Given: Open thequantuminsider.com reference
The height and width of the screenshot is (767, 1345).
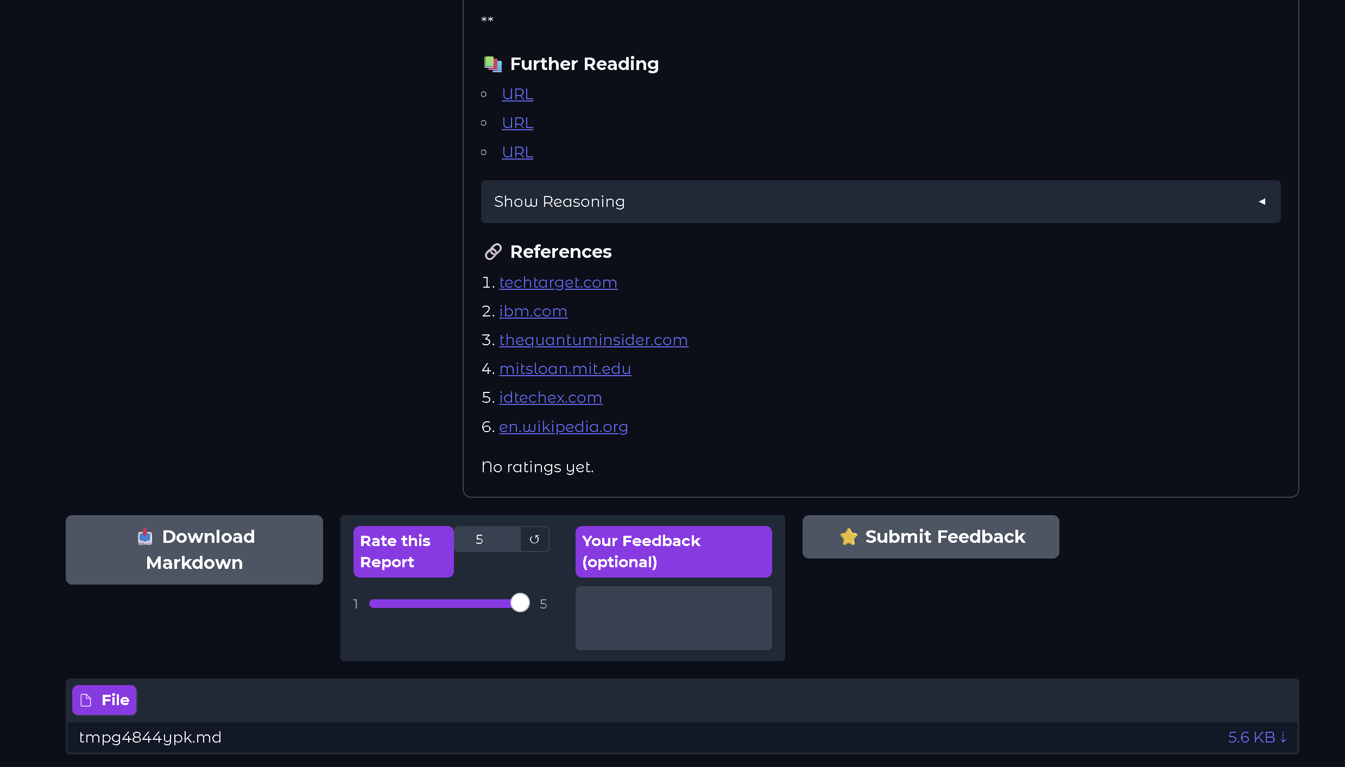Looking at the screenshot, I should [593, 340].
